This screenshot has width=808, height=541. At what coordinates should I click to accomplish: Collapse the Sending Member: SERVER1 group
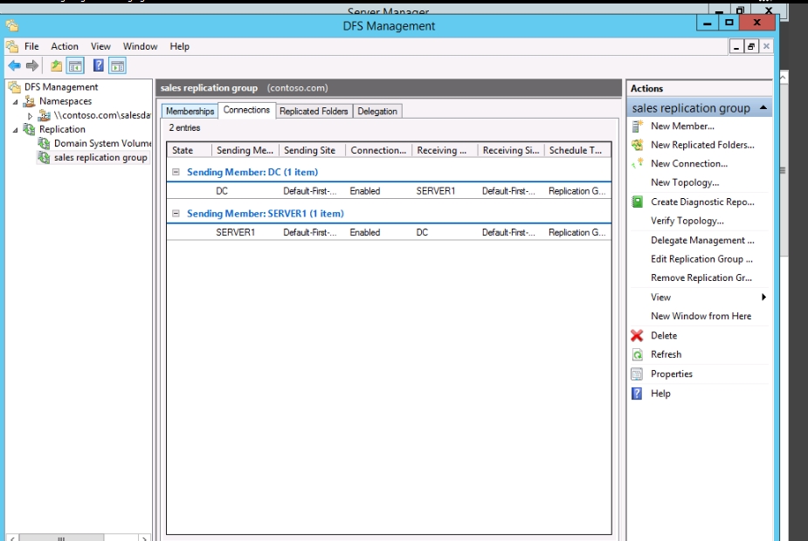176,214
